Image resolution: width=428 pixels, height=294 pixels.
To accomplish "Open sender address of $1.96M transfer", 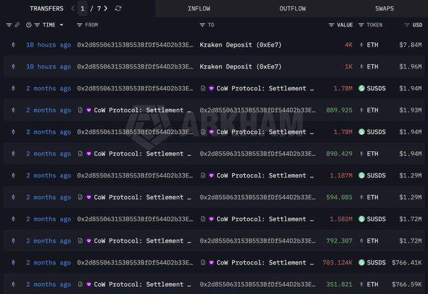I will point(135,67).
